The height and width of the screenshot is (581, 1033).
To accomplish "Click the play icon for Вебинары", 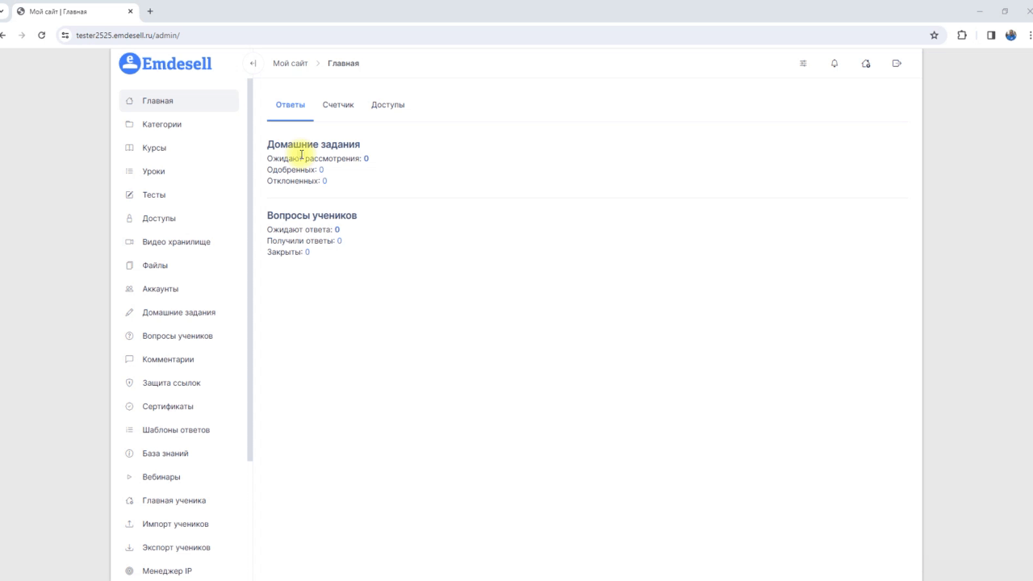I will click(129, 477).
